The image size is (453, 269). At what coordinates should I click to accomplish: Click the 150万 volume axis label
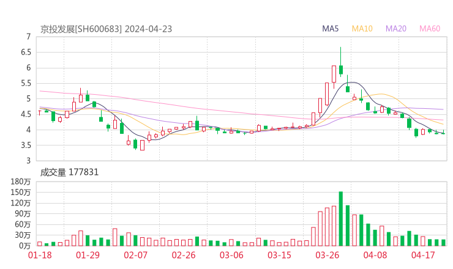click(x=21, y=192)
